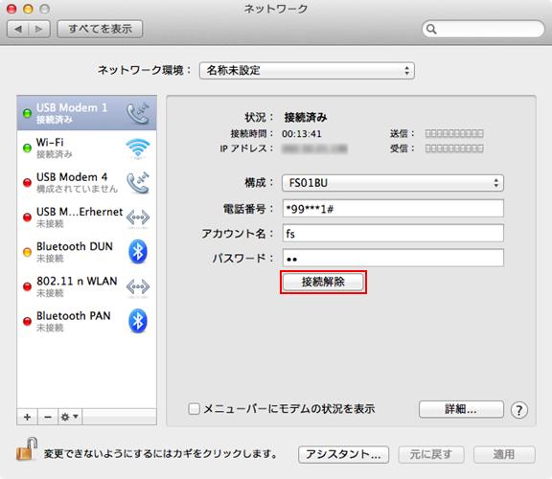Viewport: 552px width, 479px height.
Task: Click the green status dot of Wi-Fi
Action: pos(27,148)
